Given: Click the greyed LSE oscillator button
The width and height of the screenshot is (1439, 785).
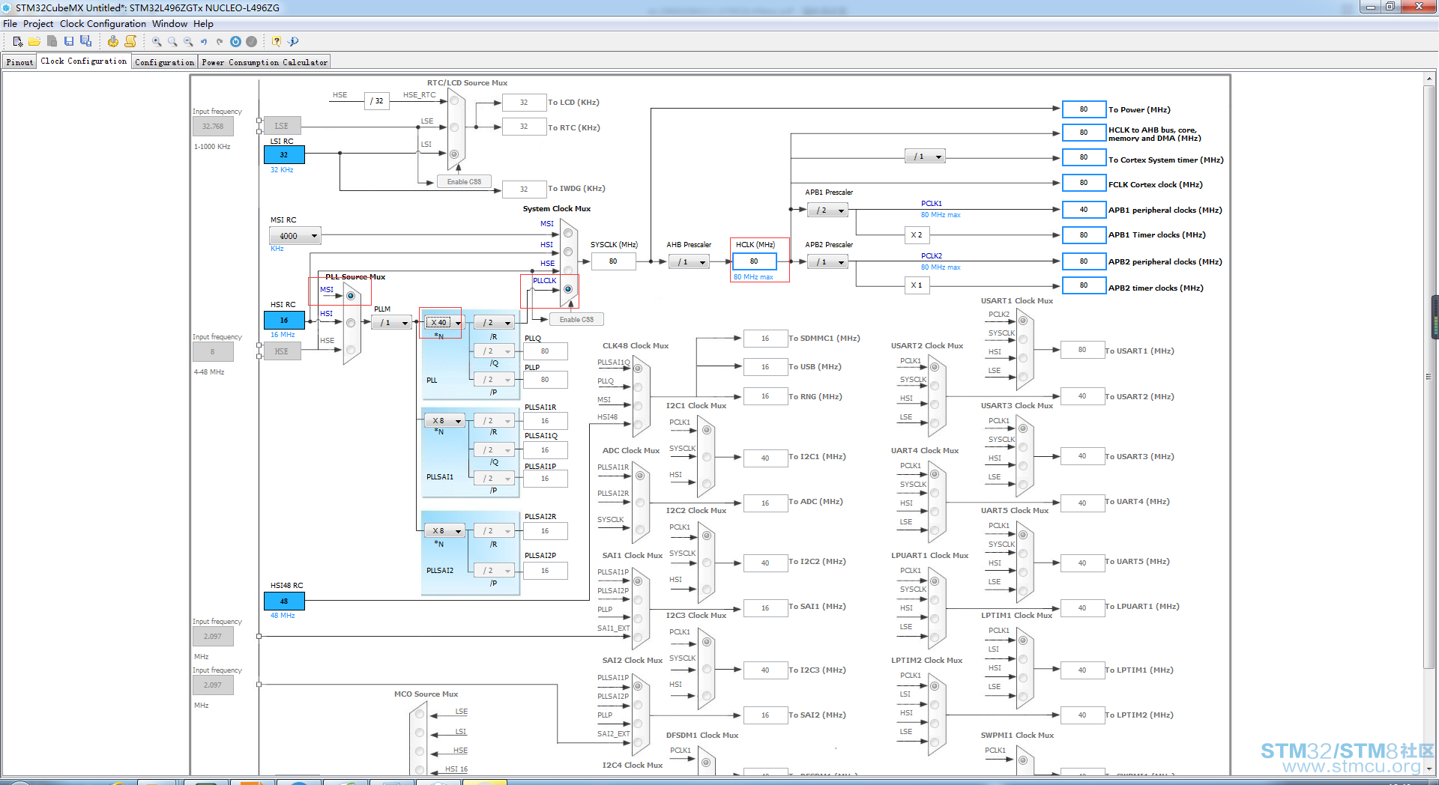Looking at the screenshot, I should pyautogui.click(x=282, y=126).
